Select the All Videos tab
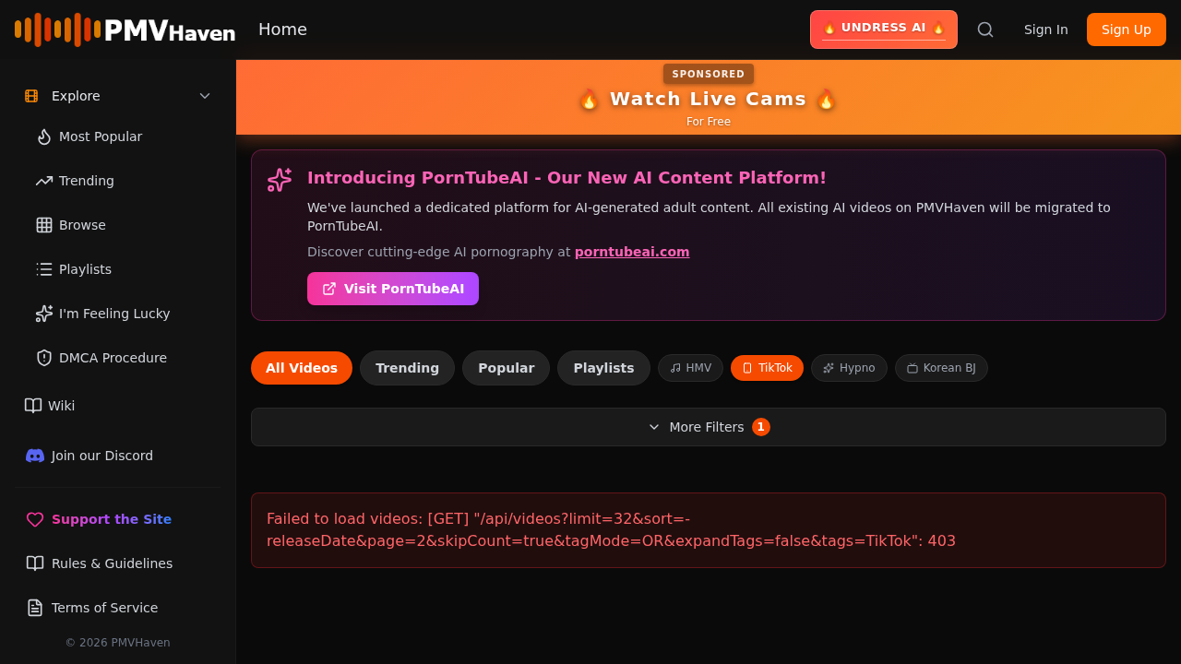Image resolution: width=1181 pixels, height=664 pixels. tap(302, 368)
